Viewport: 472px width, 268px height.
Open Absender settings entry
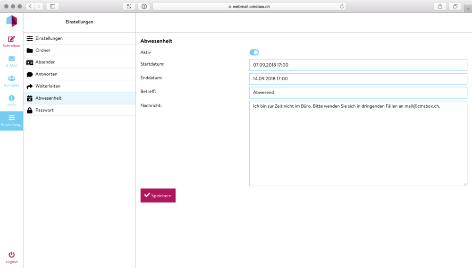tap(79, 62)
